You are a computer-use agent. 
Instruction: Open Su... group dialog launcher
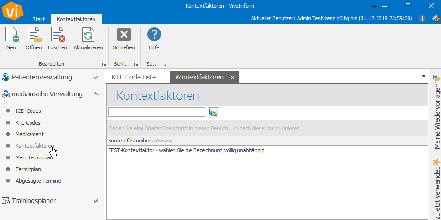coord(165,64)
